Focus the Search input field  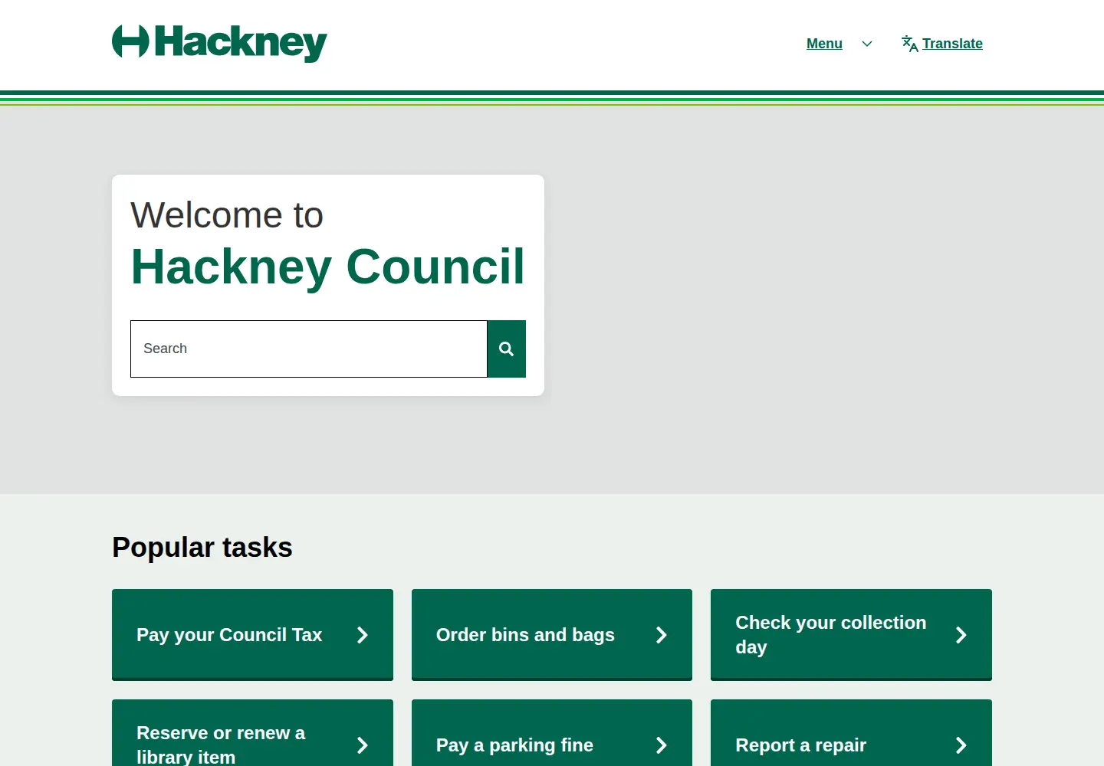point(309,349)
